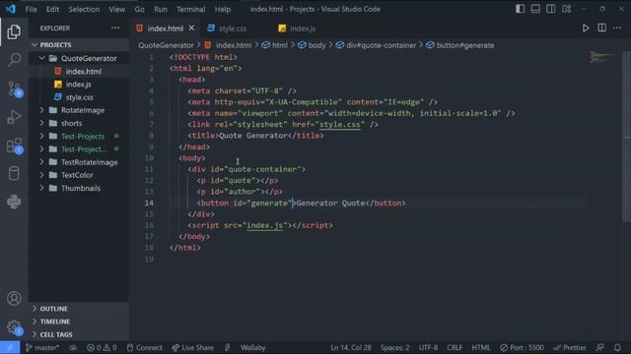Close the index.html tab
This screenshot has width=631, height=354.
191,28
